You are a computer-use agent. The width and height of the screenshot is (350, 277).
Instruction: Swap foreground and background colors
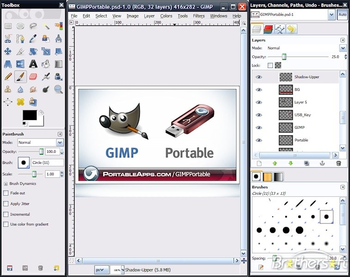(42, 112)
